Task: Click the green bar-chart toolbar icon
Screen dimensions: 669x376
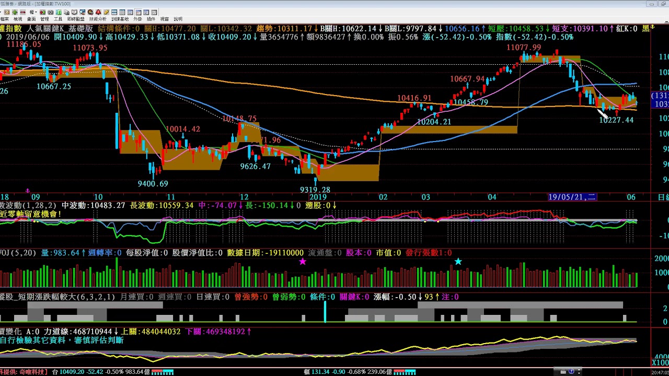Action: (59, 12)
